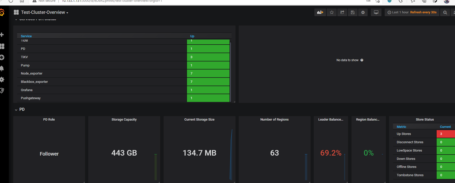Sort Store Status by Metric column

click(401, 127)
